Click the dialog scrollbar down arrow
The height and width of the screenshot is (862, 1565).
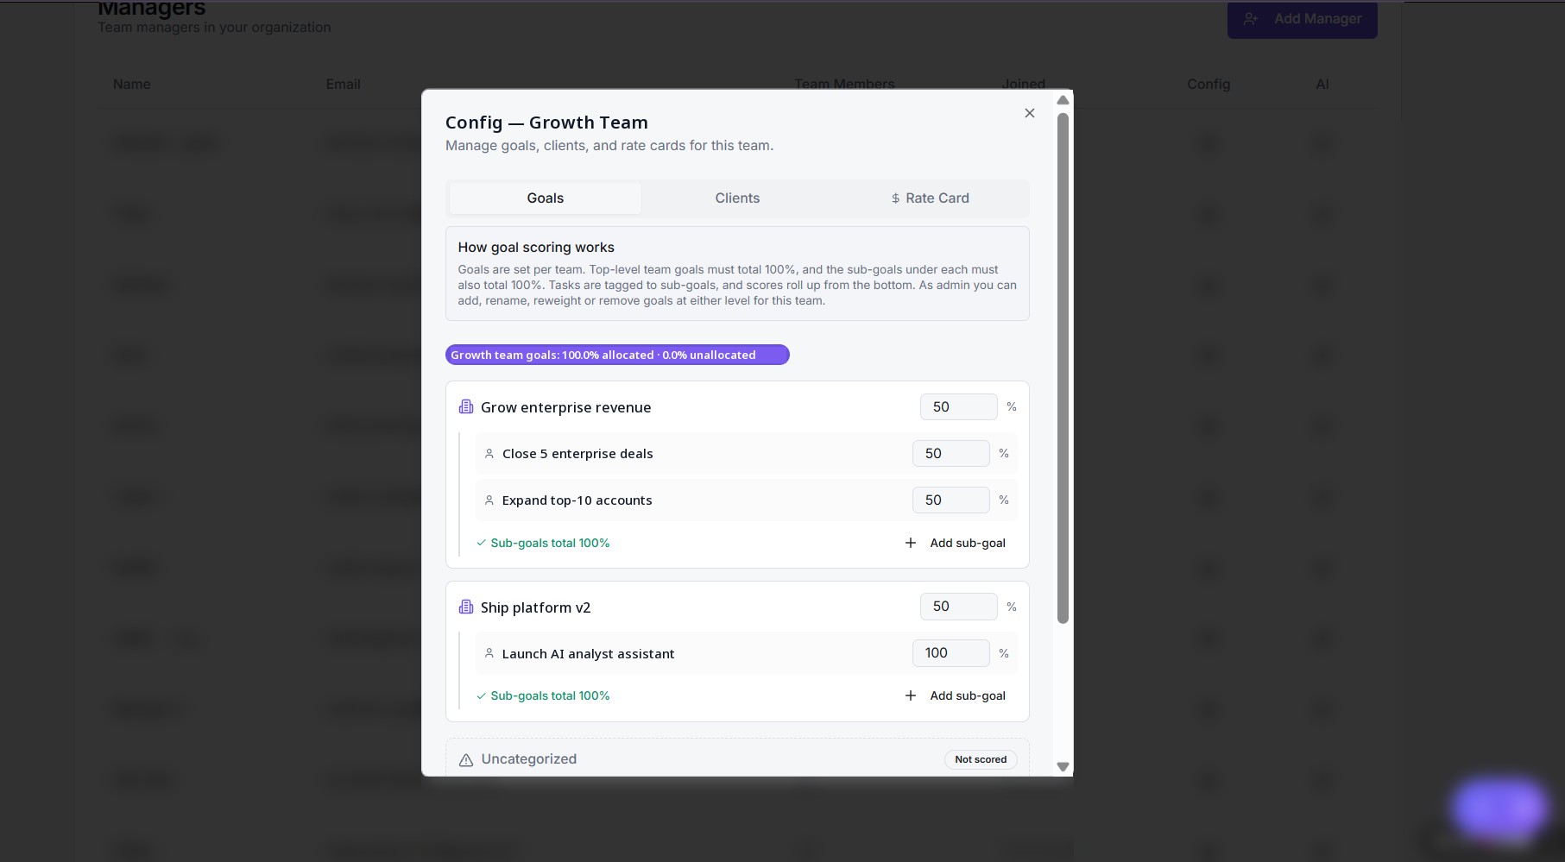[1063, 766]
